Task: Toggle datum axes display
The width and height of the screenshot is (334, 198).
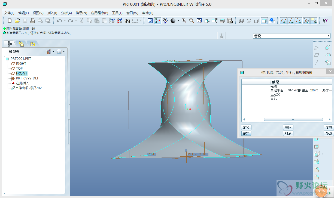Action: click(x=291, y=21)
